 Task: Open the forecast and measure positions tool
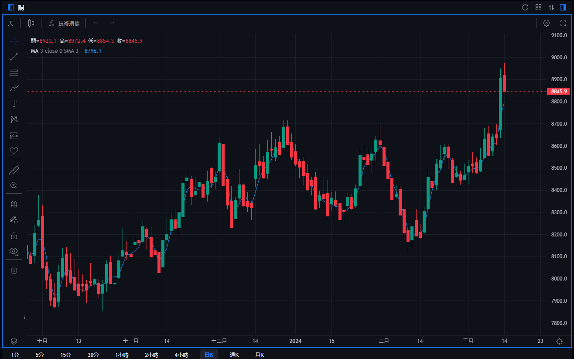coord(14,135)
